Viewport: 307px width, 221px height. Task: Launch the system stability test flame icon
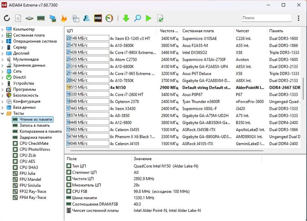[x=64, y=19]
